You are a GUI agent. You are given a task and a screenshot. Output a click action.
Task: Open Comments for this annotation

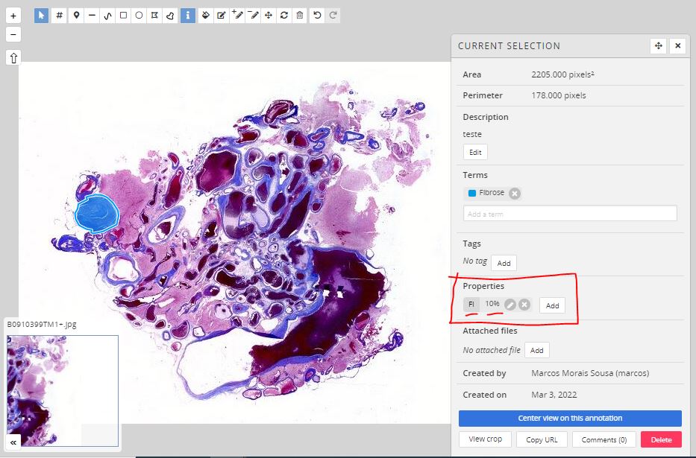click(x=604, y=439)
